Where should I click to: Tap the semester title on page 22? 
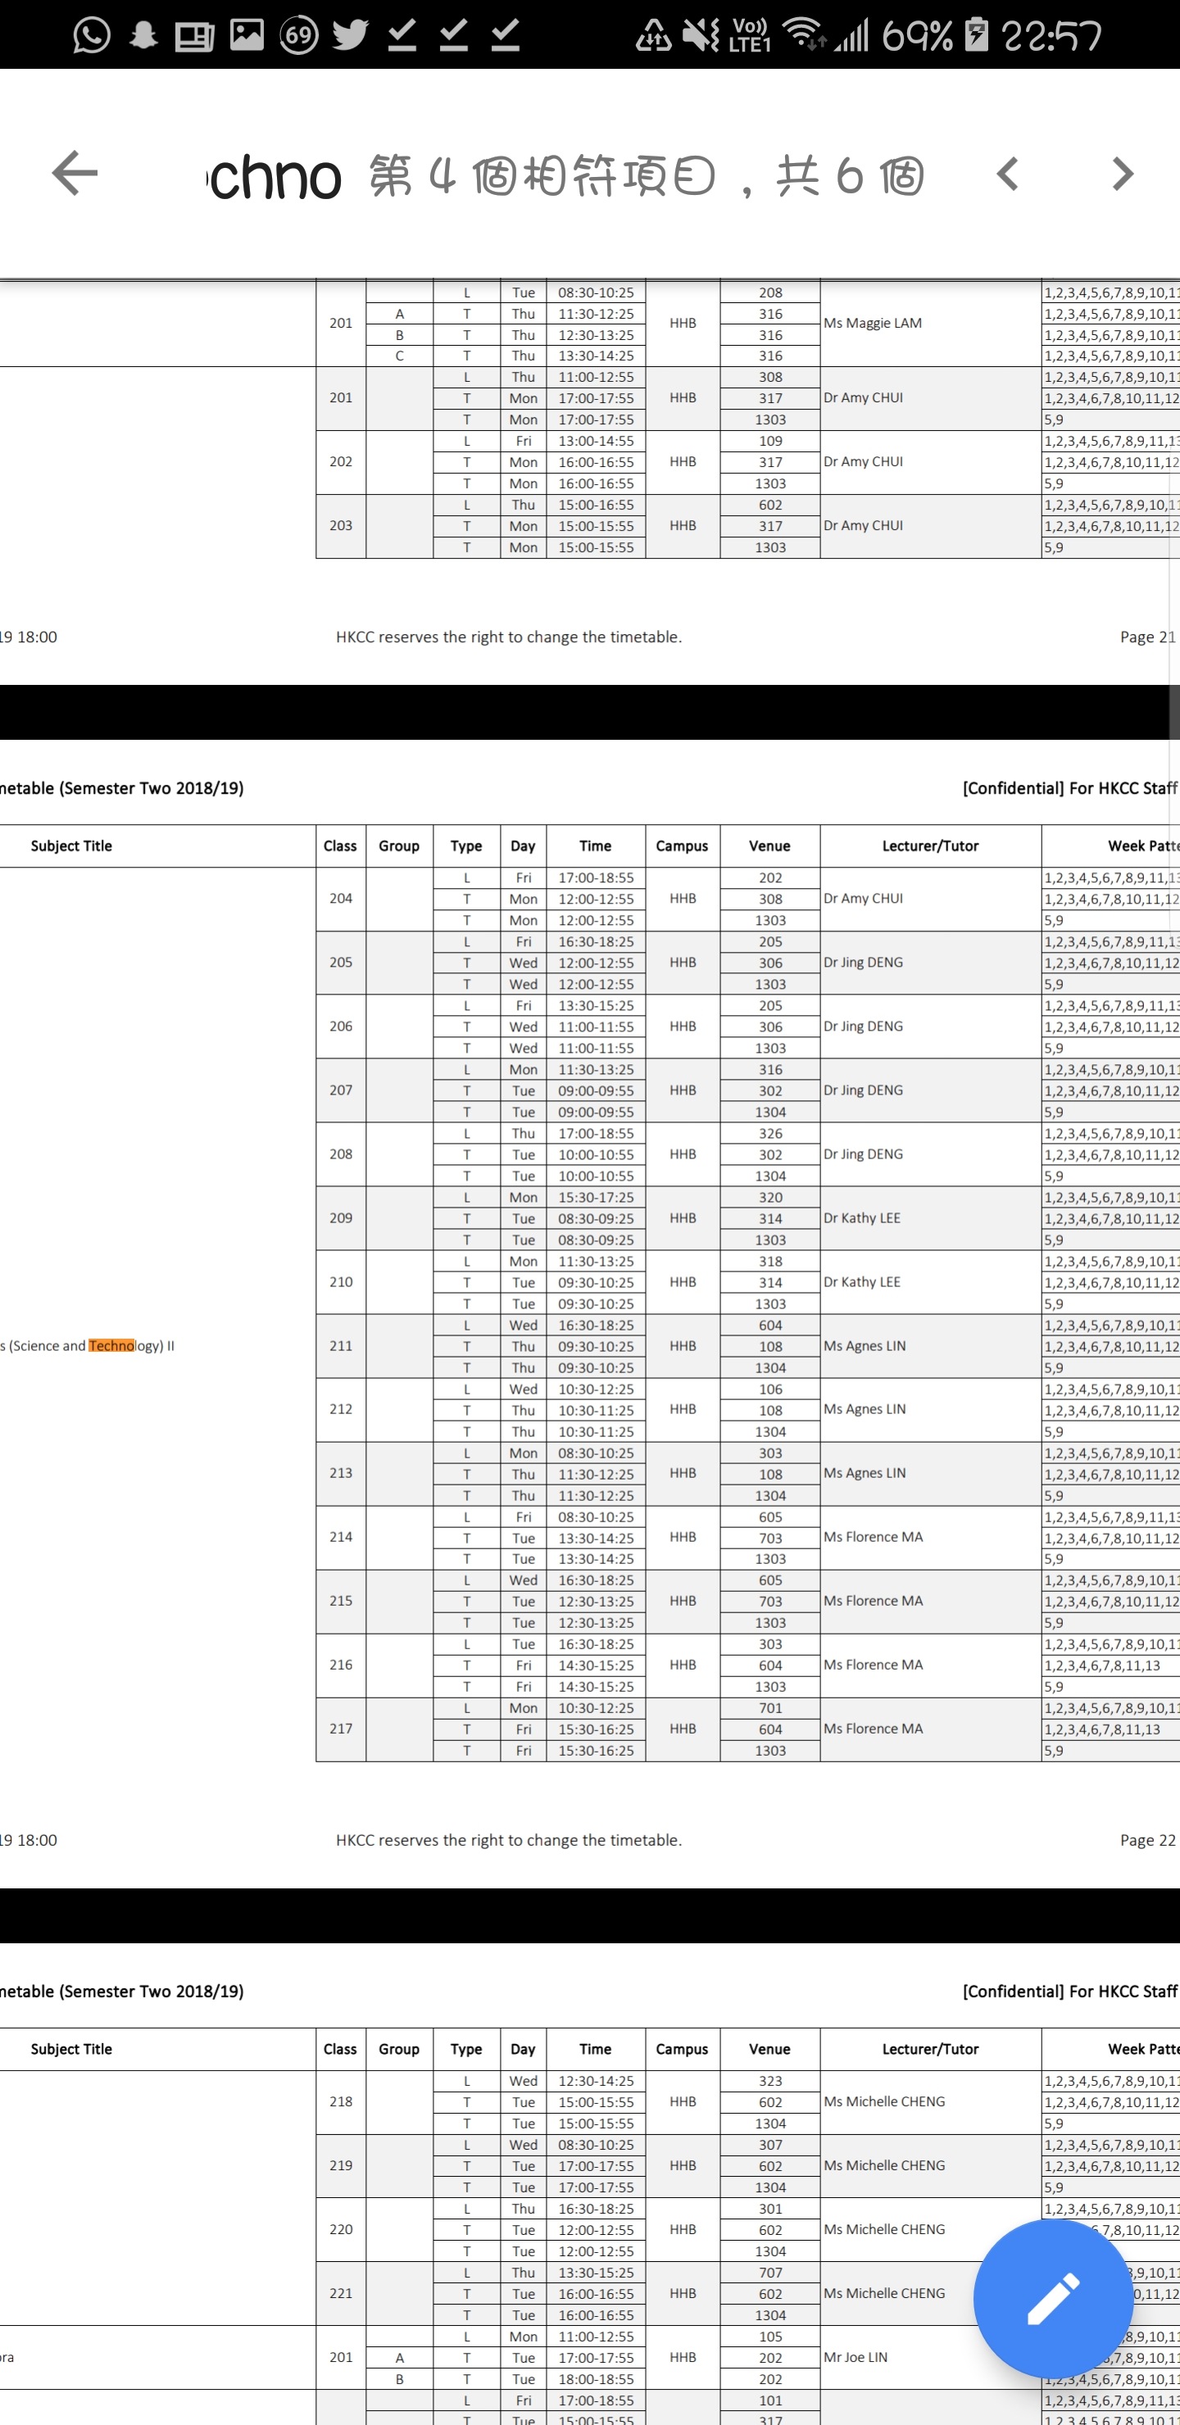(122, 789)
